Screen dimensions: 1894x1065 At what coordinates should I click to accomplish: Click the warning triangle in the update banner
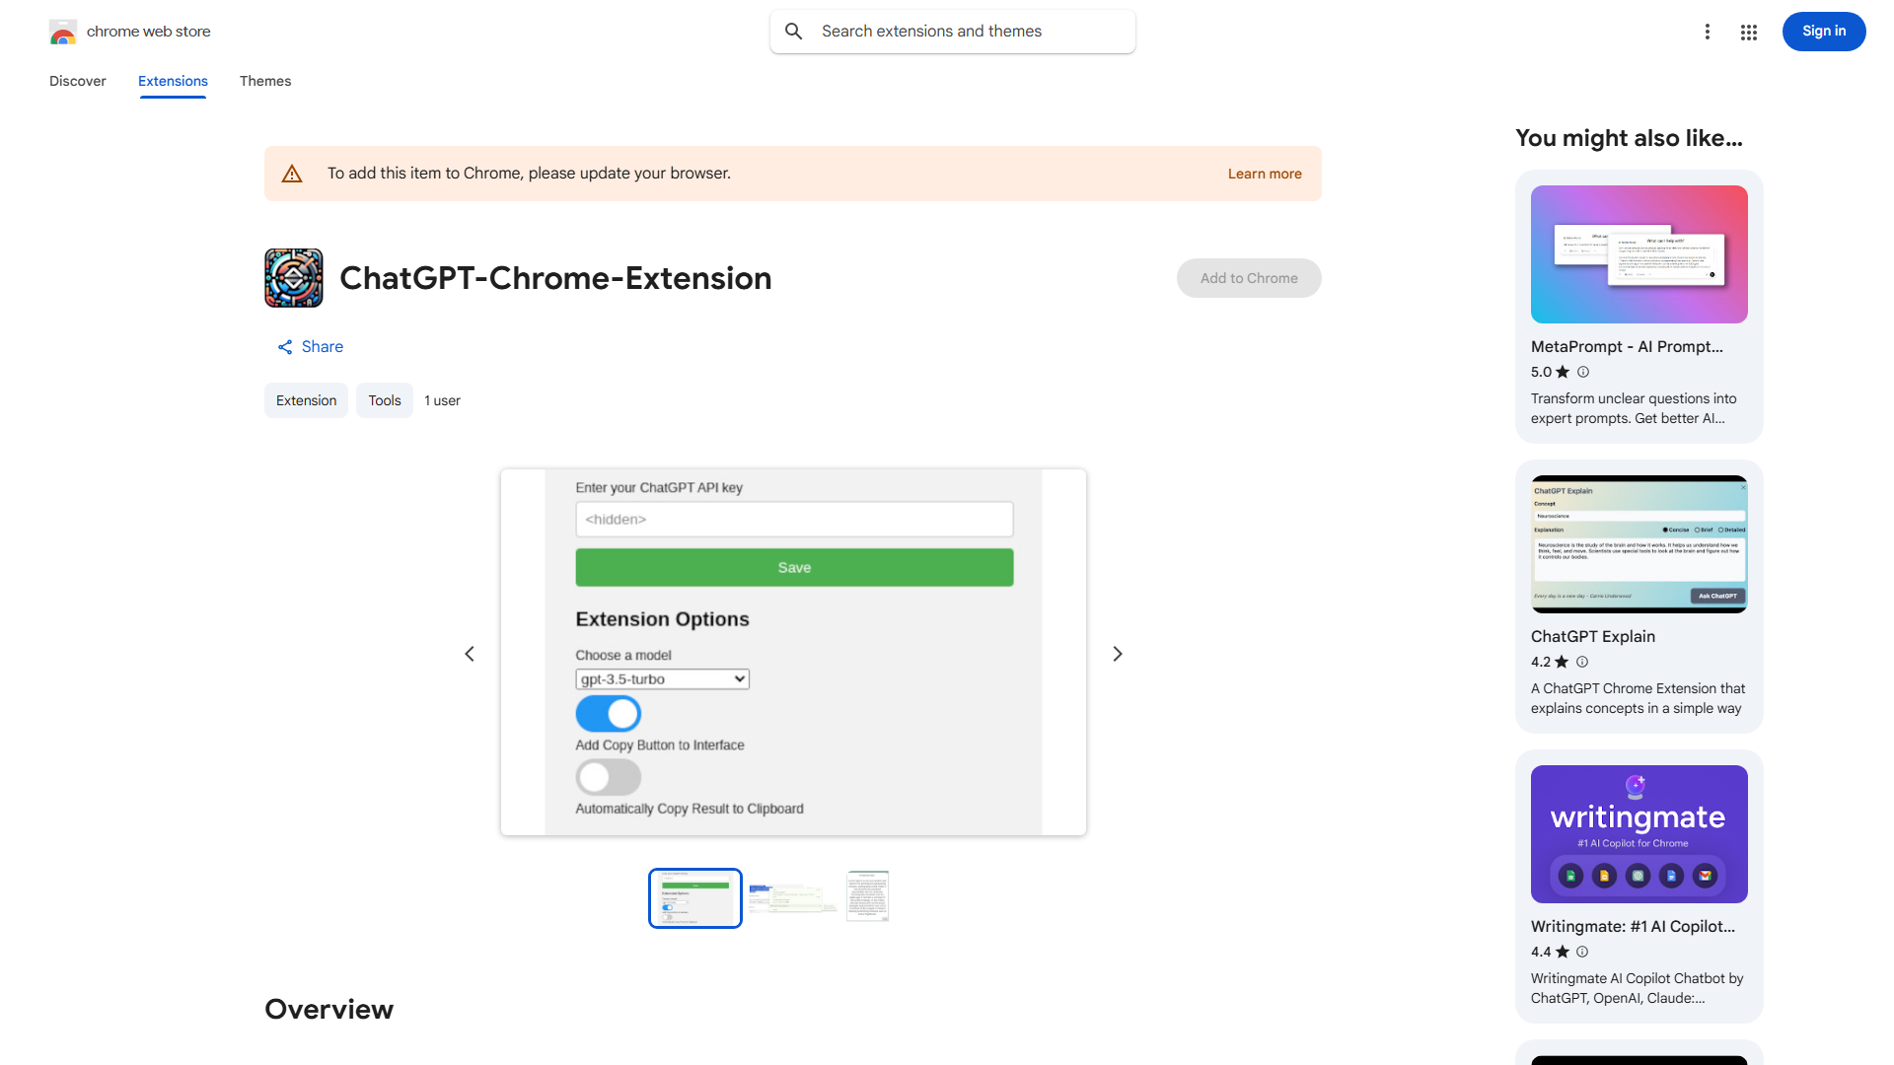pyautogui.click(x=292, y=173)
